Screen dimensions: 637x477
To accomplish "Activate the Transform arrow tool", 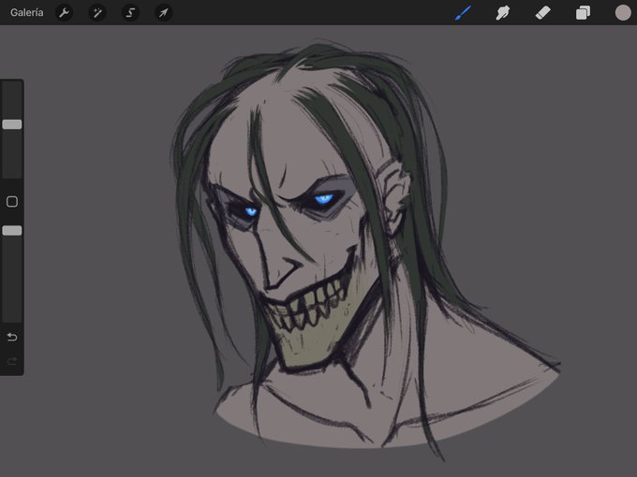I will [x=163, y=12].
